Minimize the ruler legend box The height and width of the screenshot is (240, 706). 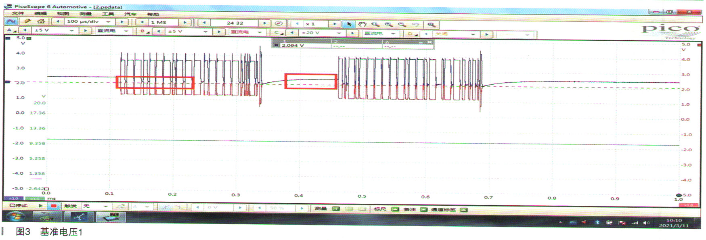tap(421, 42)
